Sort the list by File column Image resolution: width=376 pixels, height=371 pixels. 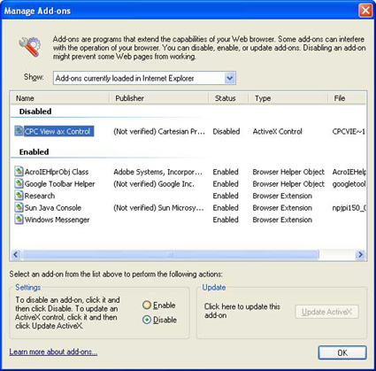pos(347,98)
